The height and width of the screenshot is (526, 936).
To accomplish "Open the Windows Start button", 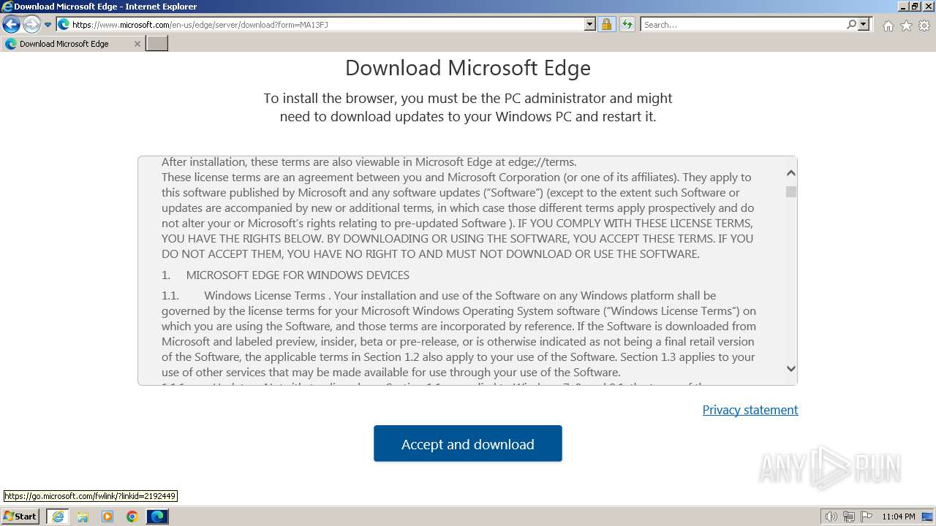I will [20, 517].
